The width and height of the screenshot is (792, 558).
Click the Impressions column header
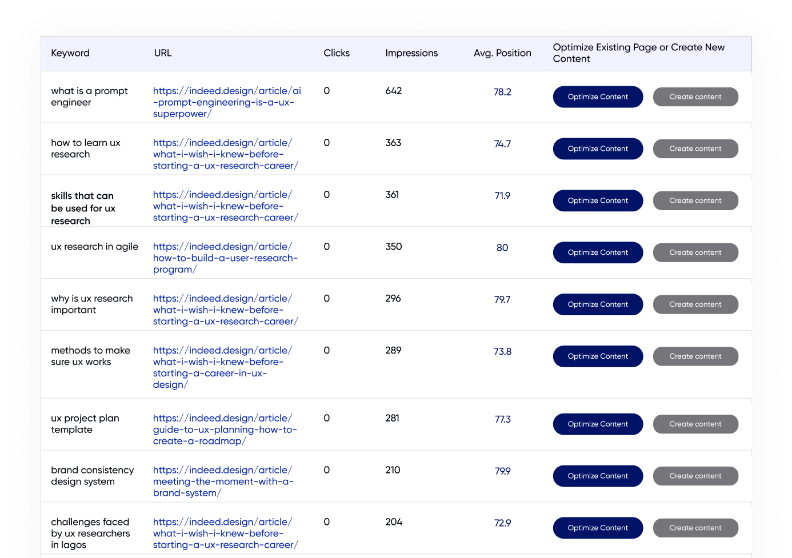pos(411,53)
